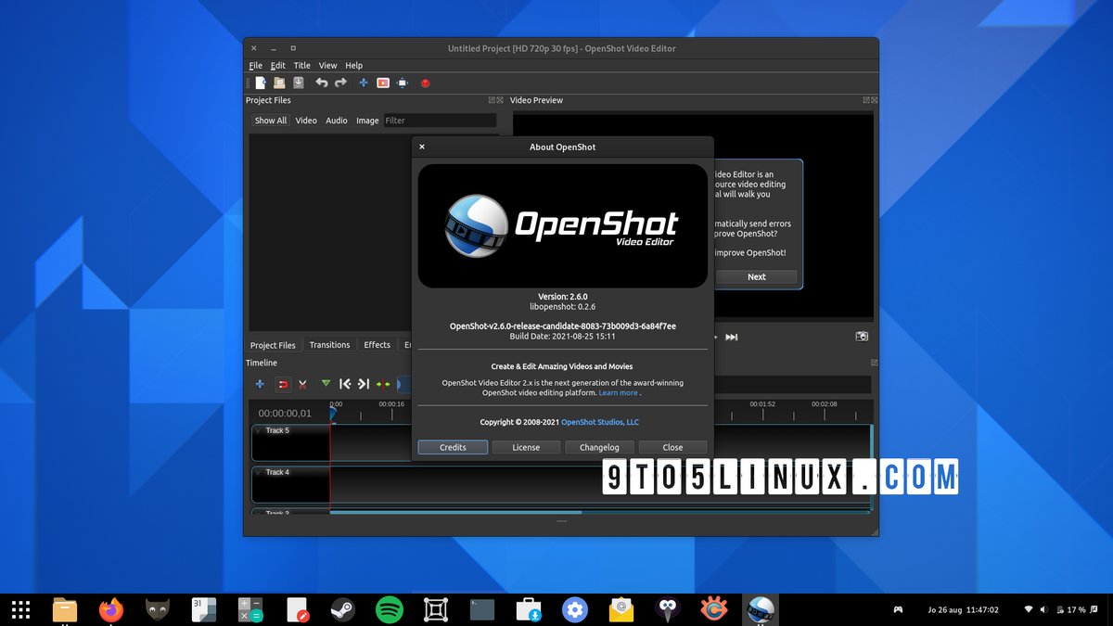
Task: Open the Changelog in About dialog
Action: click(599, 447)
